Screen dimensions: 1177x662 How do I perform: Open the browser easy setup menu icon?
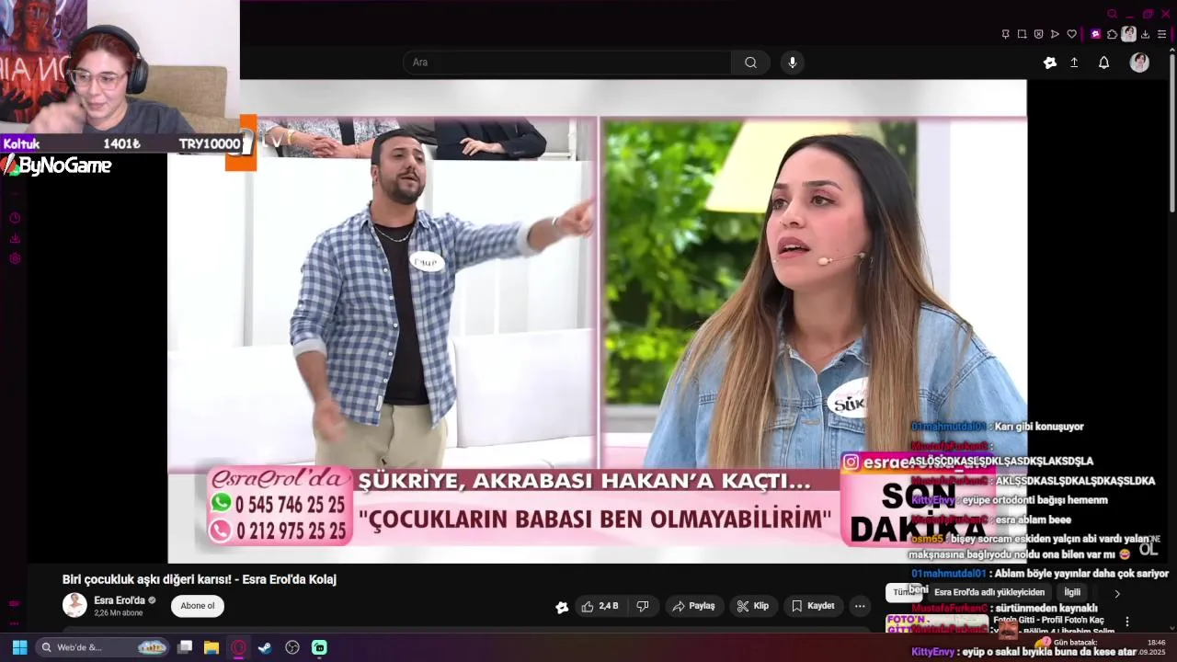tap(1162, 34)
